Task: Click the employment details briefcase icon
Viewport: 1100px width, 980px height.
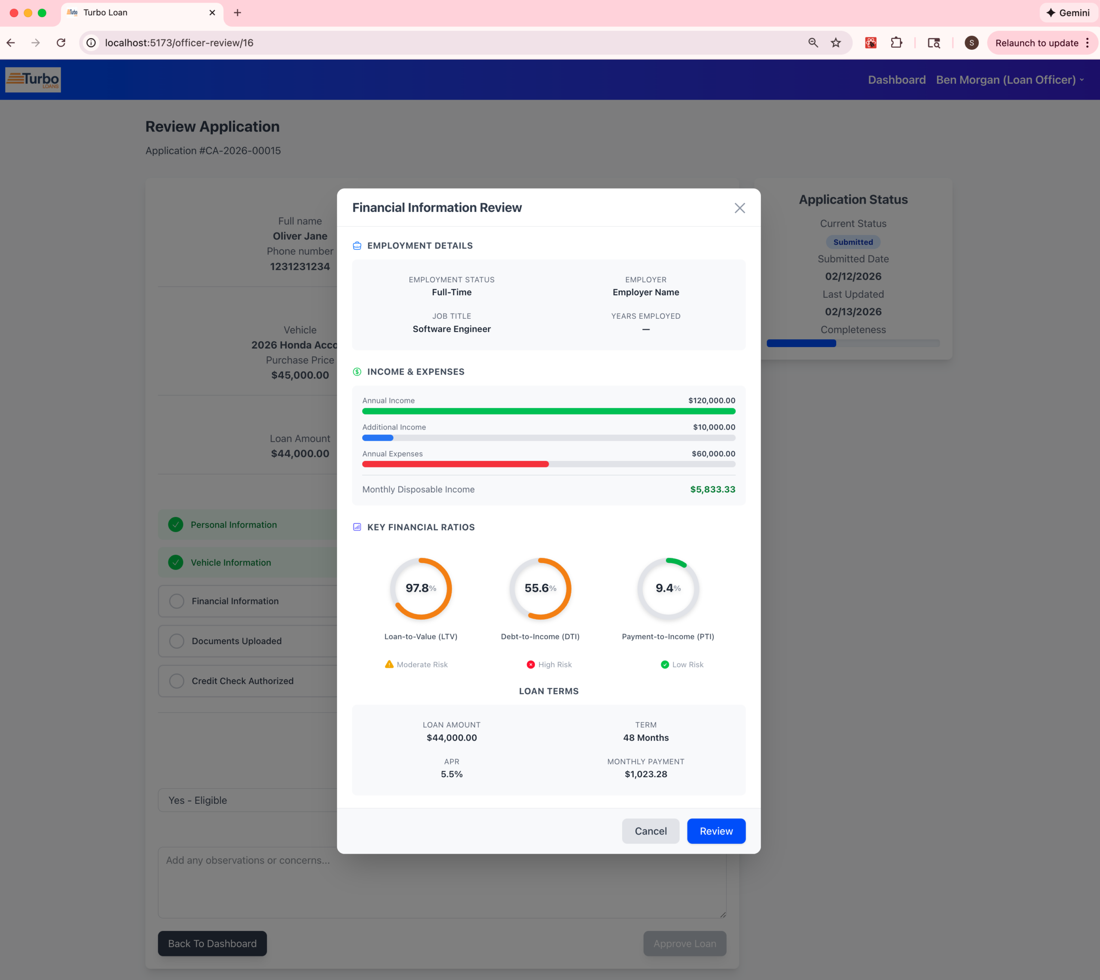Action: coord(357,246)
